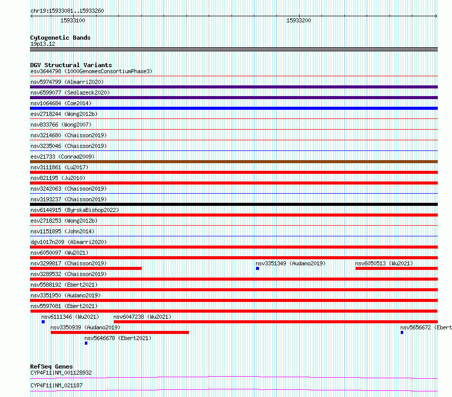The width and height of the screenshot is (452, 397).
Task: Click the red nsv6050513 variant bar
Action: 397,268
